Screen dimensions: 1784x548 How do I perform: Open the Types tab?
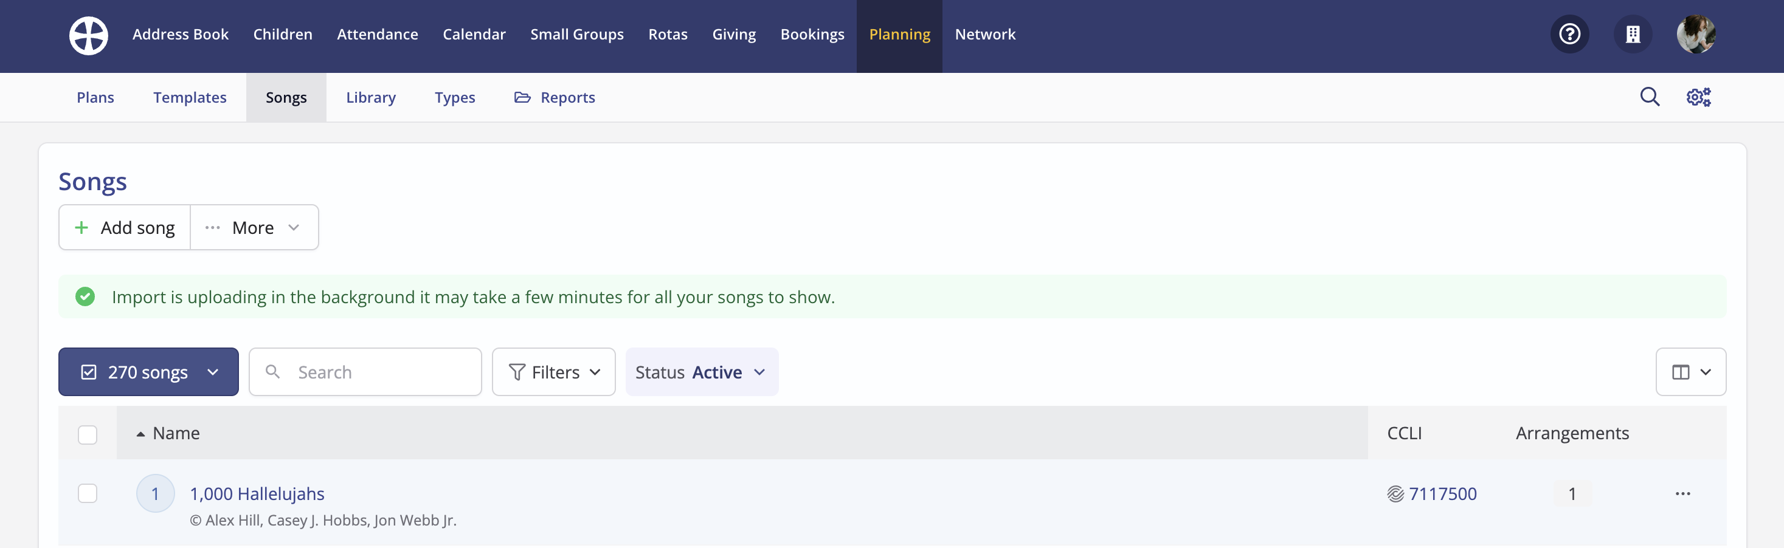point(455,98)
